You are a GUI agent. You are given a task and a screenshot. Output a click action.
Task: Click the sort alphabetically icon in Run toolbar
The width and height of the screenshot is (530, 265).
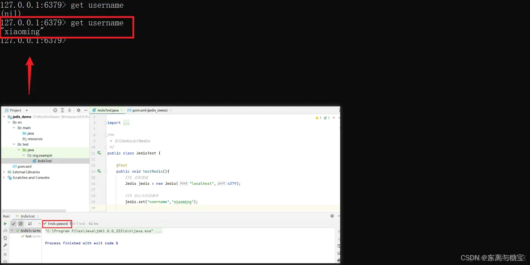click(x=30, y=223)
